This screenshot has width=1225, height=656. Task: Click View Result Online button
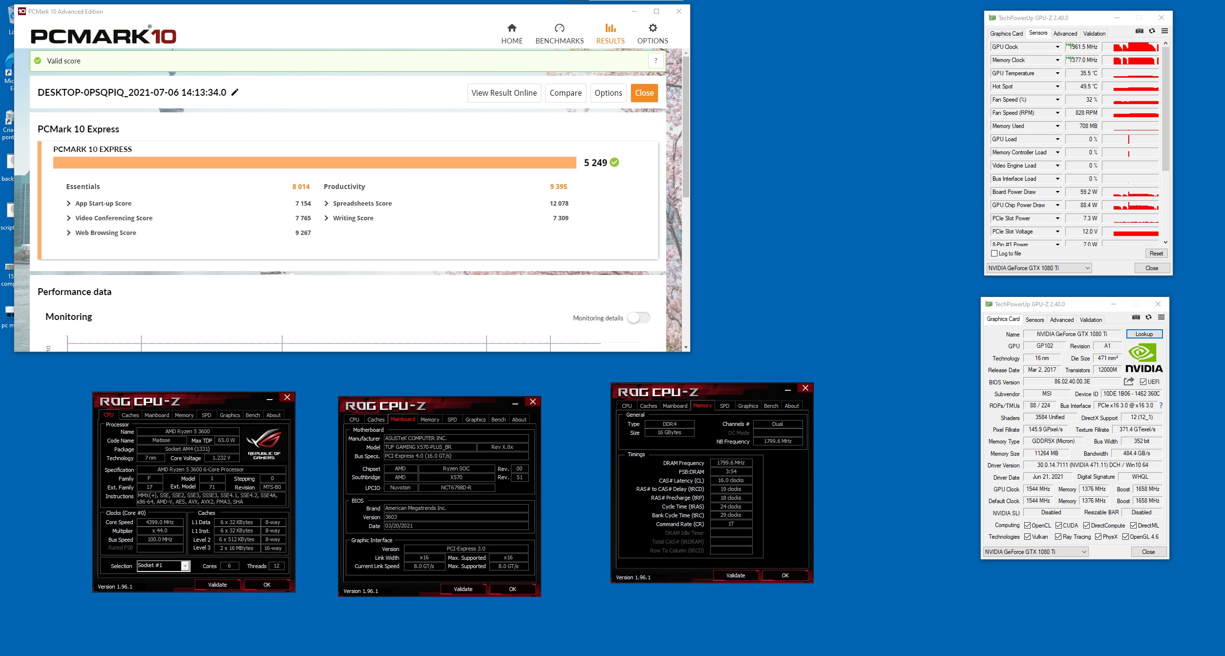click(504, 93)
